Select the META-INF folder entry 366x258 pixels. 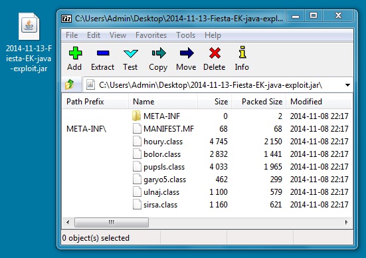[x=207, y=116]
